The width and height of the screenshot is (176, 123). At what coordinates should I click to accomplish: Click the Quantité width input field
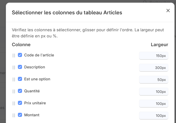tap(154, 92)
